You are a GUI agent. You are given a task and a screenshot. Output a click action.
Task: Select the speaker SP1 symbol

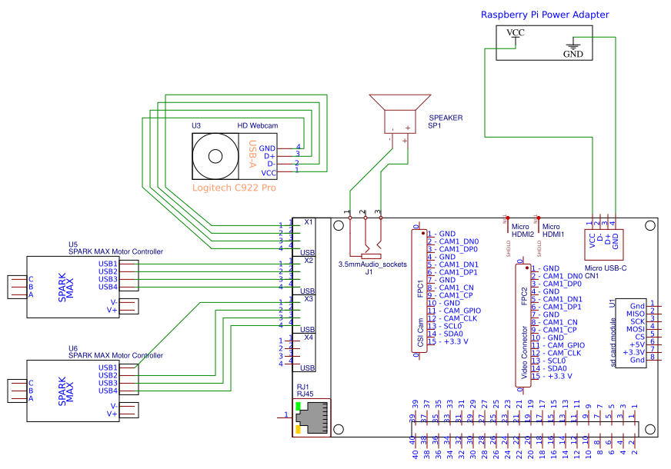tap(399, 115)
